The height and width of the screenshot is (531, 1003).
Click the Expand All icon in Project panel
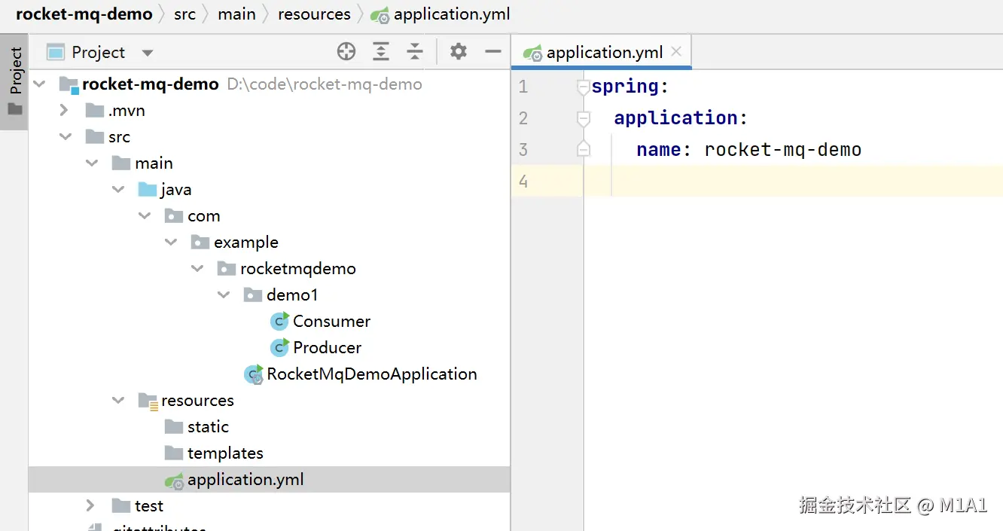(382, 51)
